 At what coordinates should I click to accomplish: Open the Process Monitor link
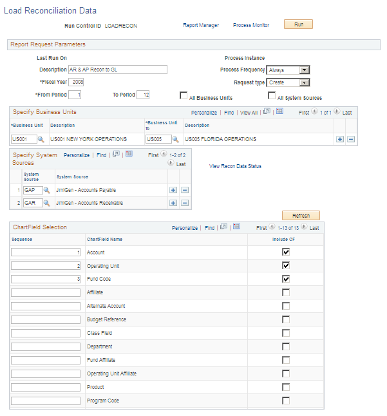pos(251,25)
